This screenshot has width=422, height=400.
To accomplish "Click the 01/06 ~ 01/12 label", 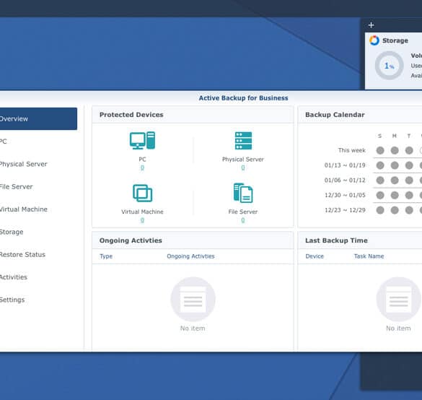I will coord(345,181).
